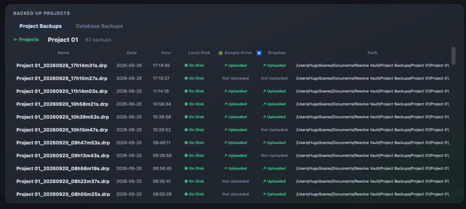Click On Disk status for 17h14m31s backup
Screen dimensions: 466x209
point(194,65)
